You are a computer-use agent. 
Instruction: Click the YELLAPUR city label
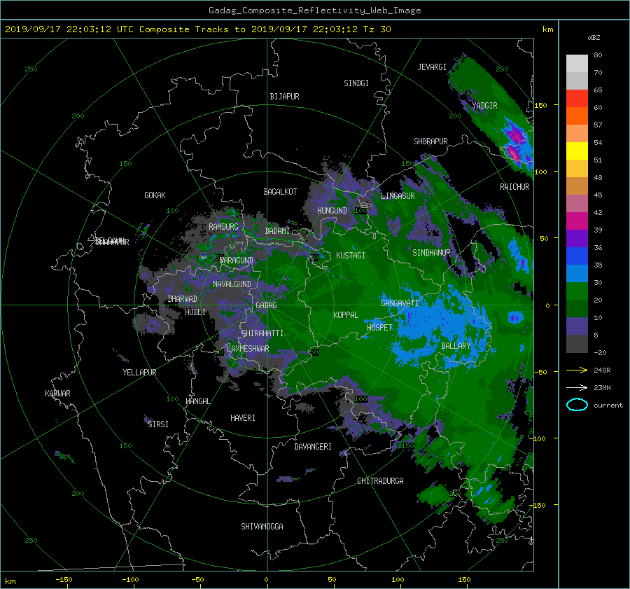tap(139, 373)
